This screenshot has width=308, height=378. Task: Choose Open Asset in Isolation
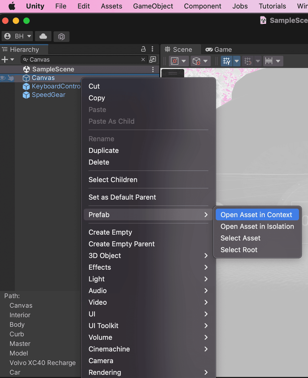point(257,226)
